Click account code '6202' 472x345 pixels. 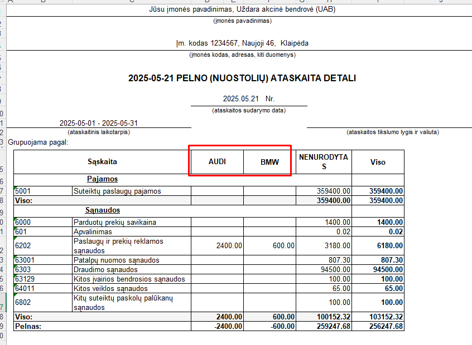pos(43,245)
